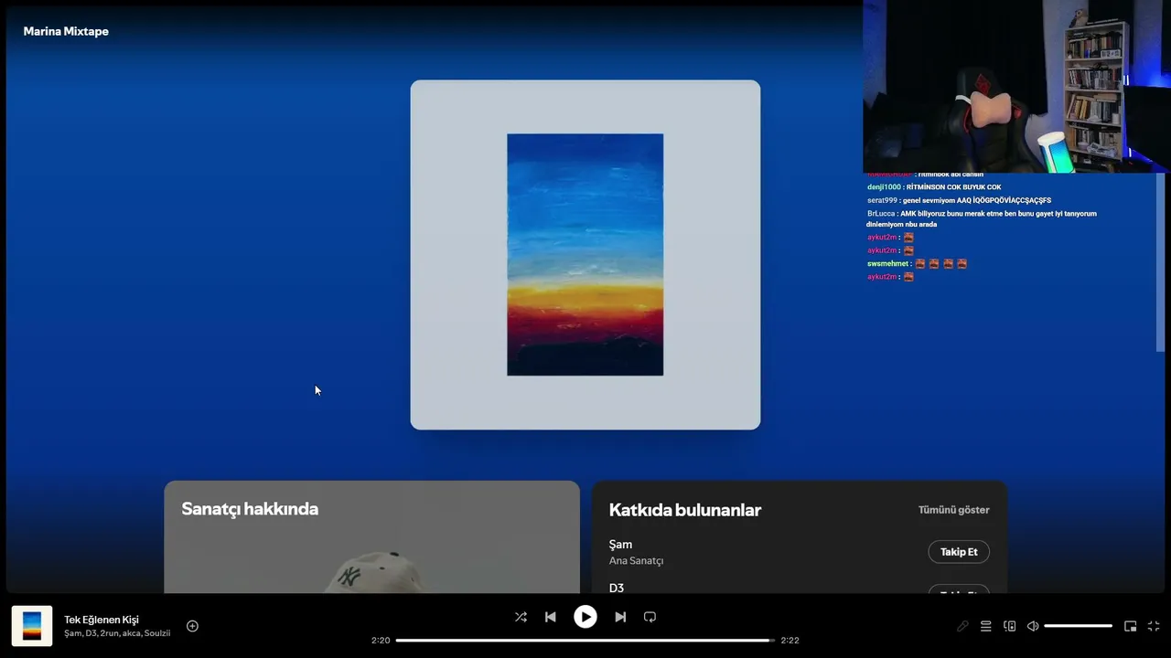The width and height of the screenshot is (1171, 658).
Task: Follow Şam with the Takip Et button
Action: coord(959,552)
